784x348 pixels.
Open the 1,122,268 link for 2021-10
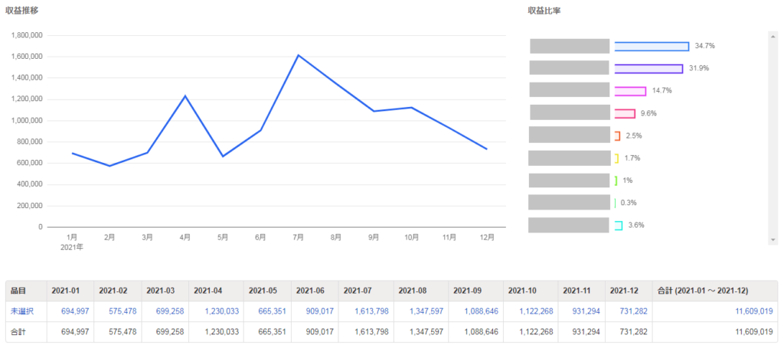click(536, 311)
